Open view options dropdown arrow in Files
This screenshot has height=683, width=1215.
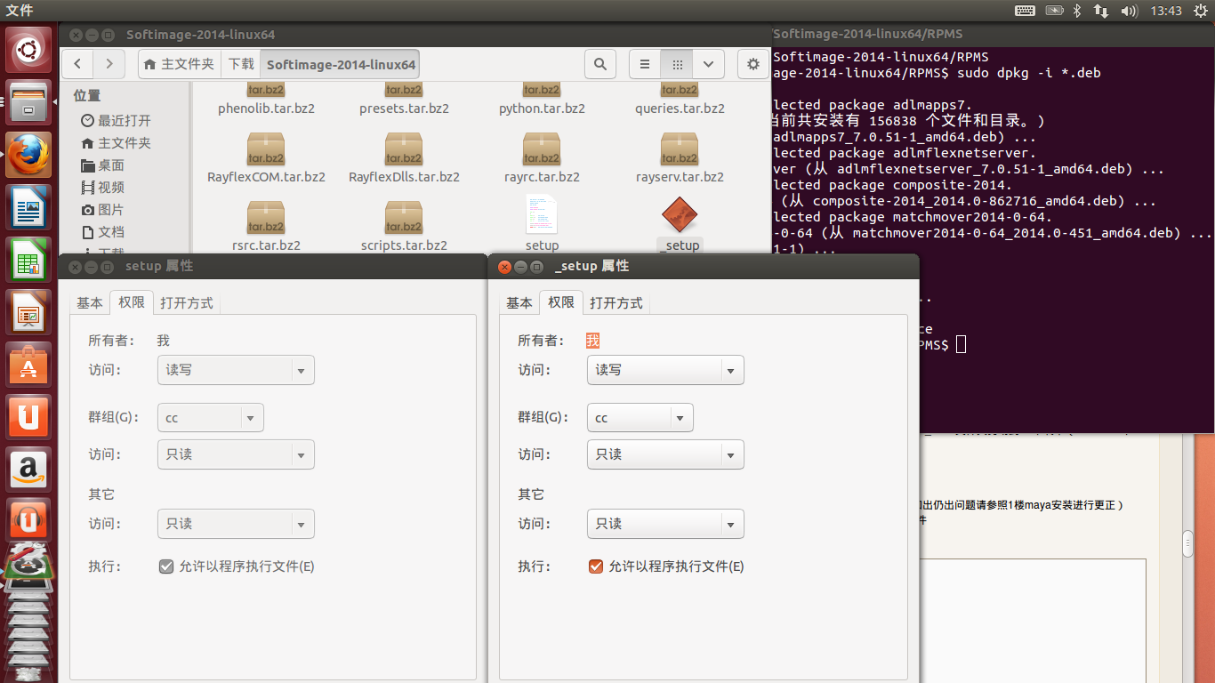tap(708, 64)
